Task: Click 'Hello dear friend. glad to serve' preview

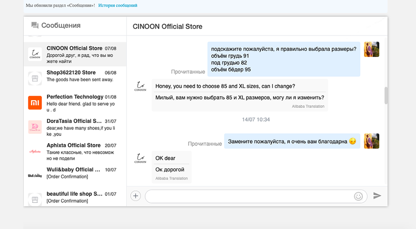Action: [x=81, y=107]
